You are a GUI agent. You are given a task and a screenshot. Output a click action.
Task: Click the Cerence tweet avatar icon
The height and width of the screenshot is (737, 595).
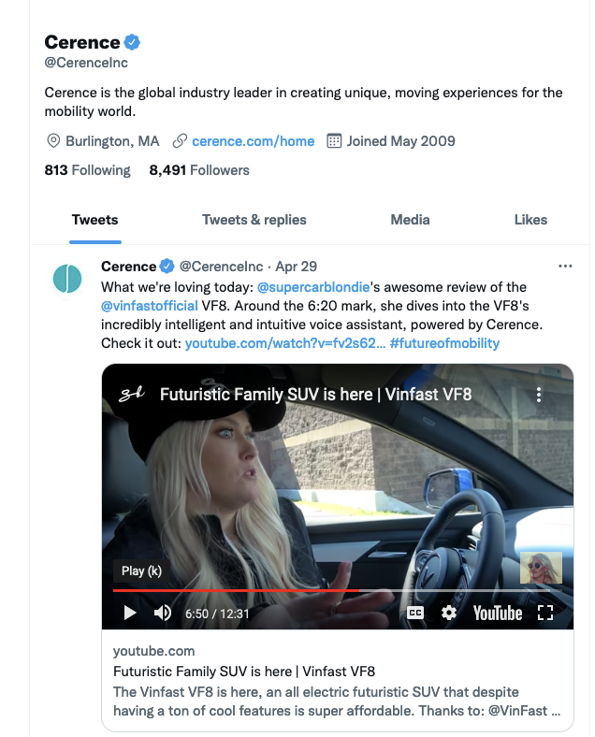click(67, 279)
